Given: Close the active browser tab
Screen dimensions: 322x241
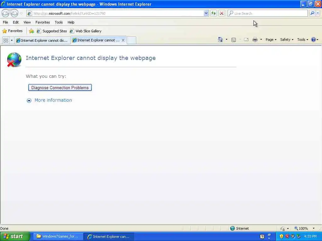Looking at the screenshot, I should click(x=123, y=40).
